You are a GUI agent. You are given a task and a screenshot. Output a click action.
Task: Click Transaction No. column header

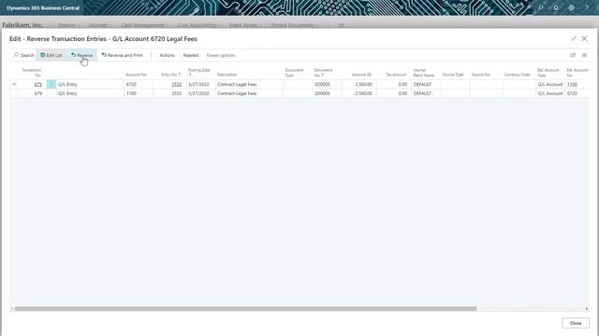(32, 73)
